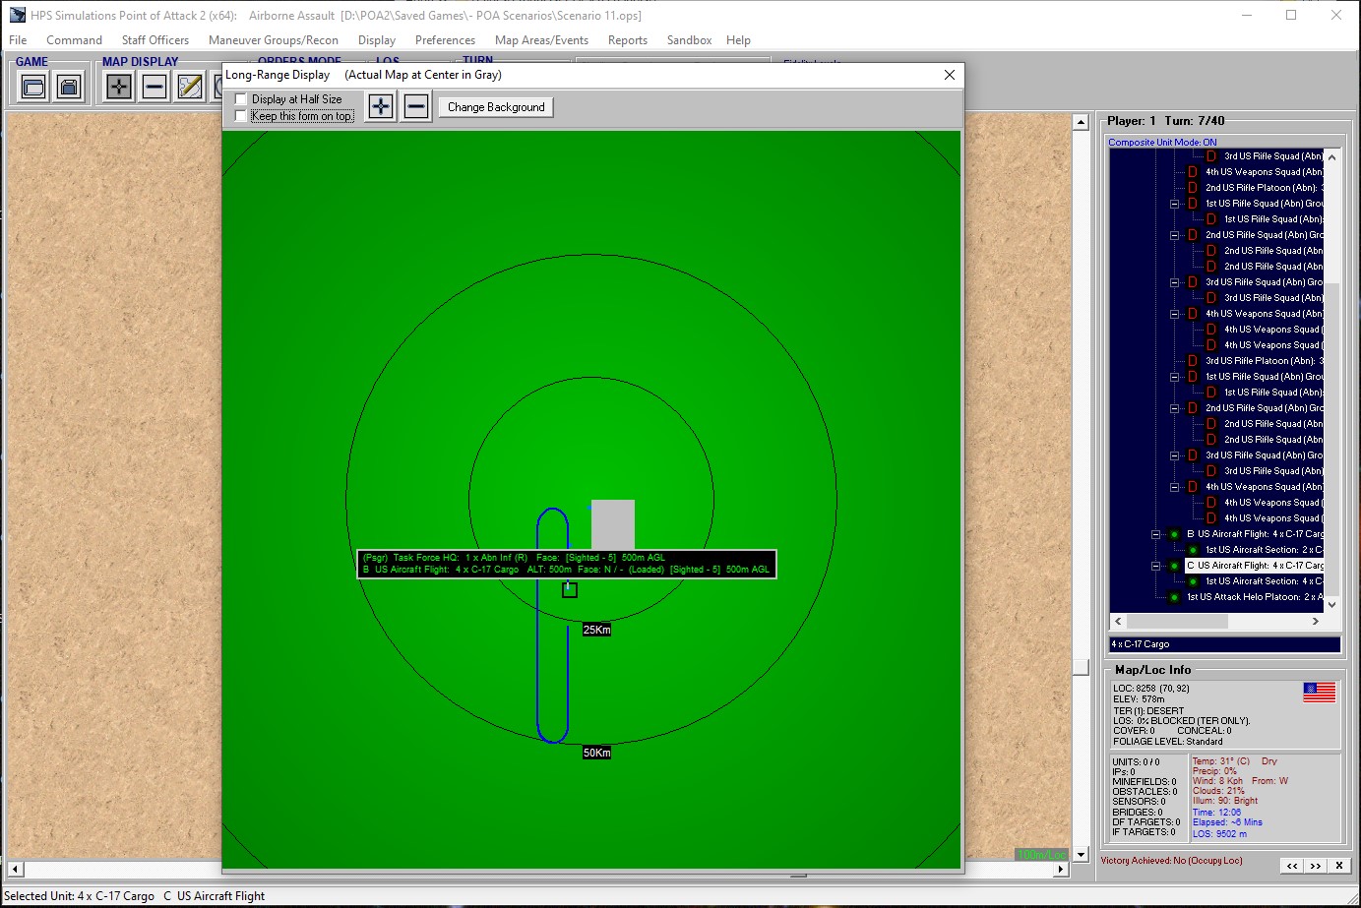This screenshot has width=1361, height=908.
Task: Open the Preferences menu
Action: coord(445,40)
